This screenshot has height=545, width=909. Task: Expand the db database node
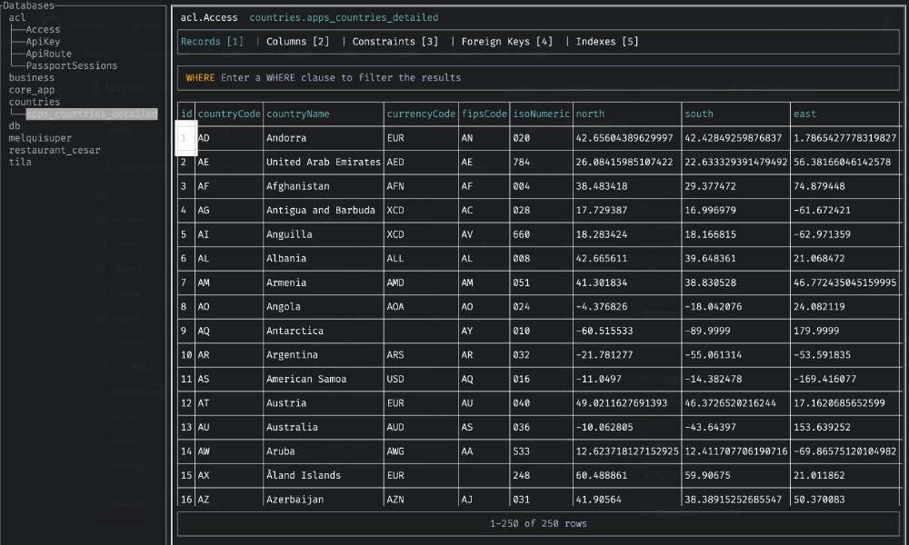tap(14, 125)
